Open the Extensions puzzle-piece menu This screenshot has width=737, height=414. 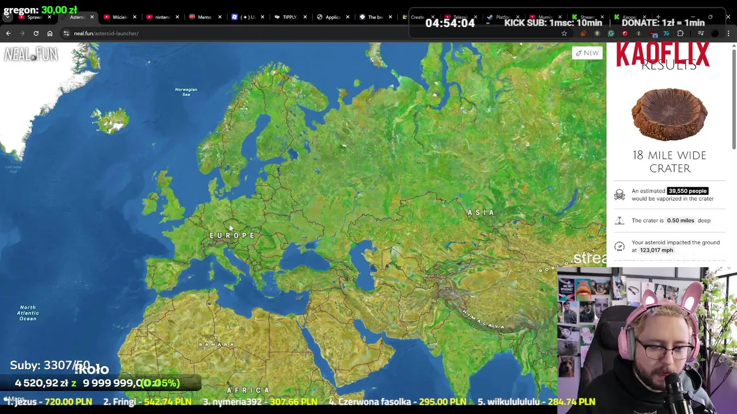[680, 33]
